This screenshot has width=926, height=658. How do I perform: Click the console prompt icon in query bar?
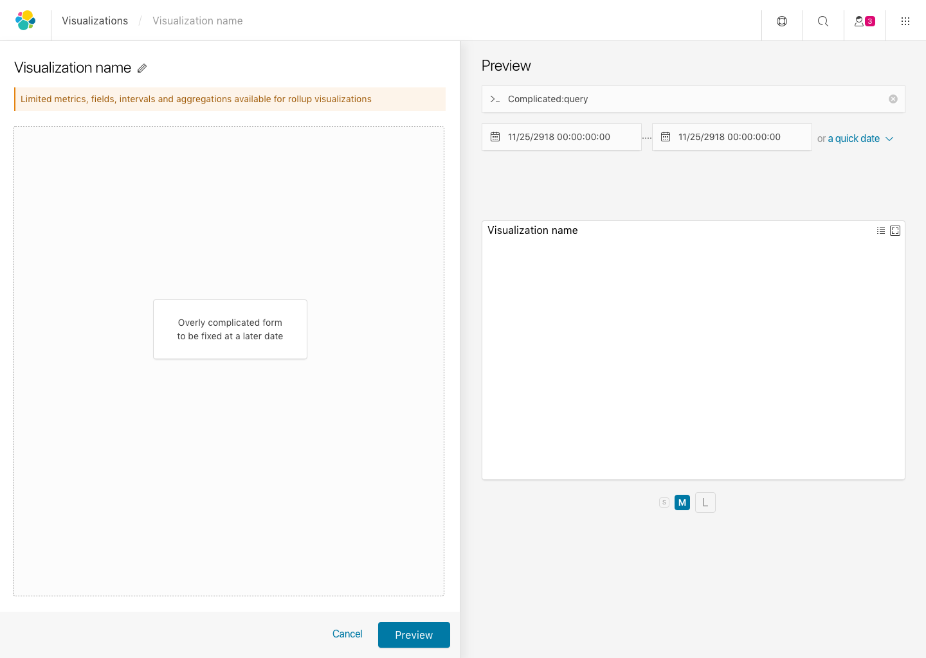(495, 99)
